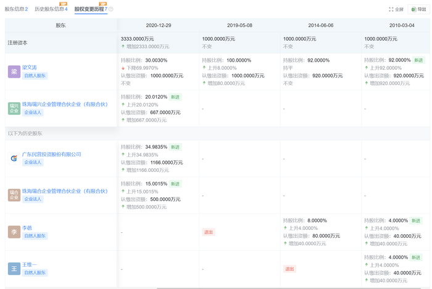432x289 pixels.
Task: Click 新进 badge in 珠海瑞兴 row
Action: pos(175,97)
